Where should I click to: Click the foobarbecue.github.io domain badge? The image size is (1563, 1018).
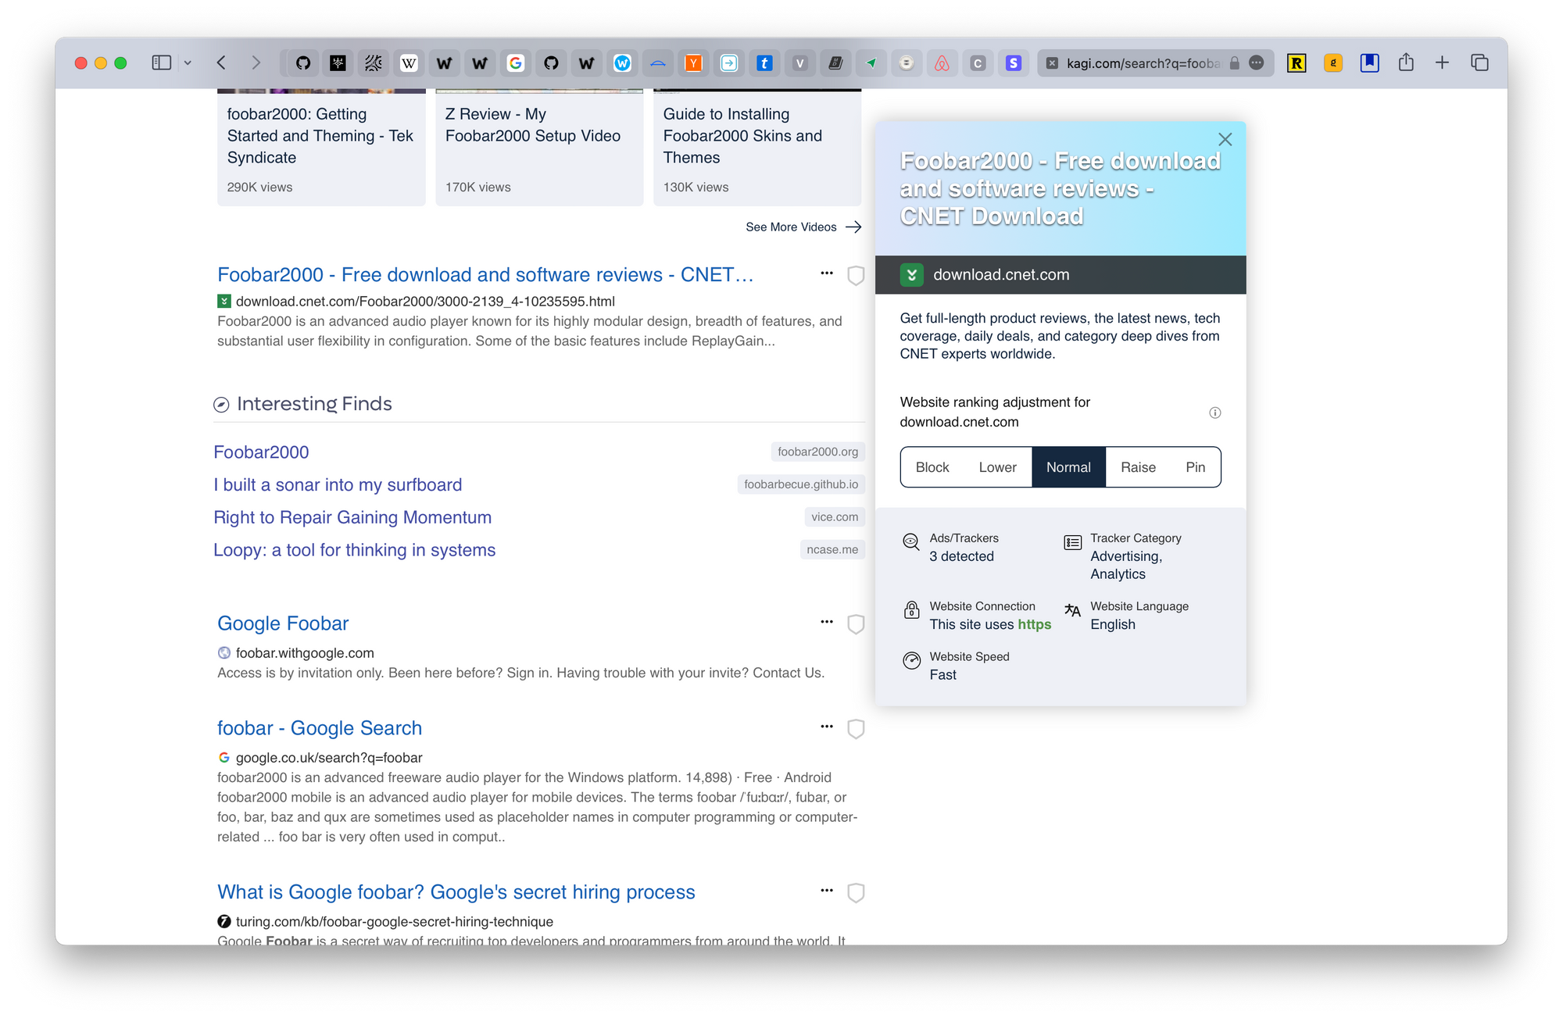(x=801, y=484)
